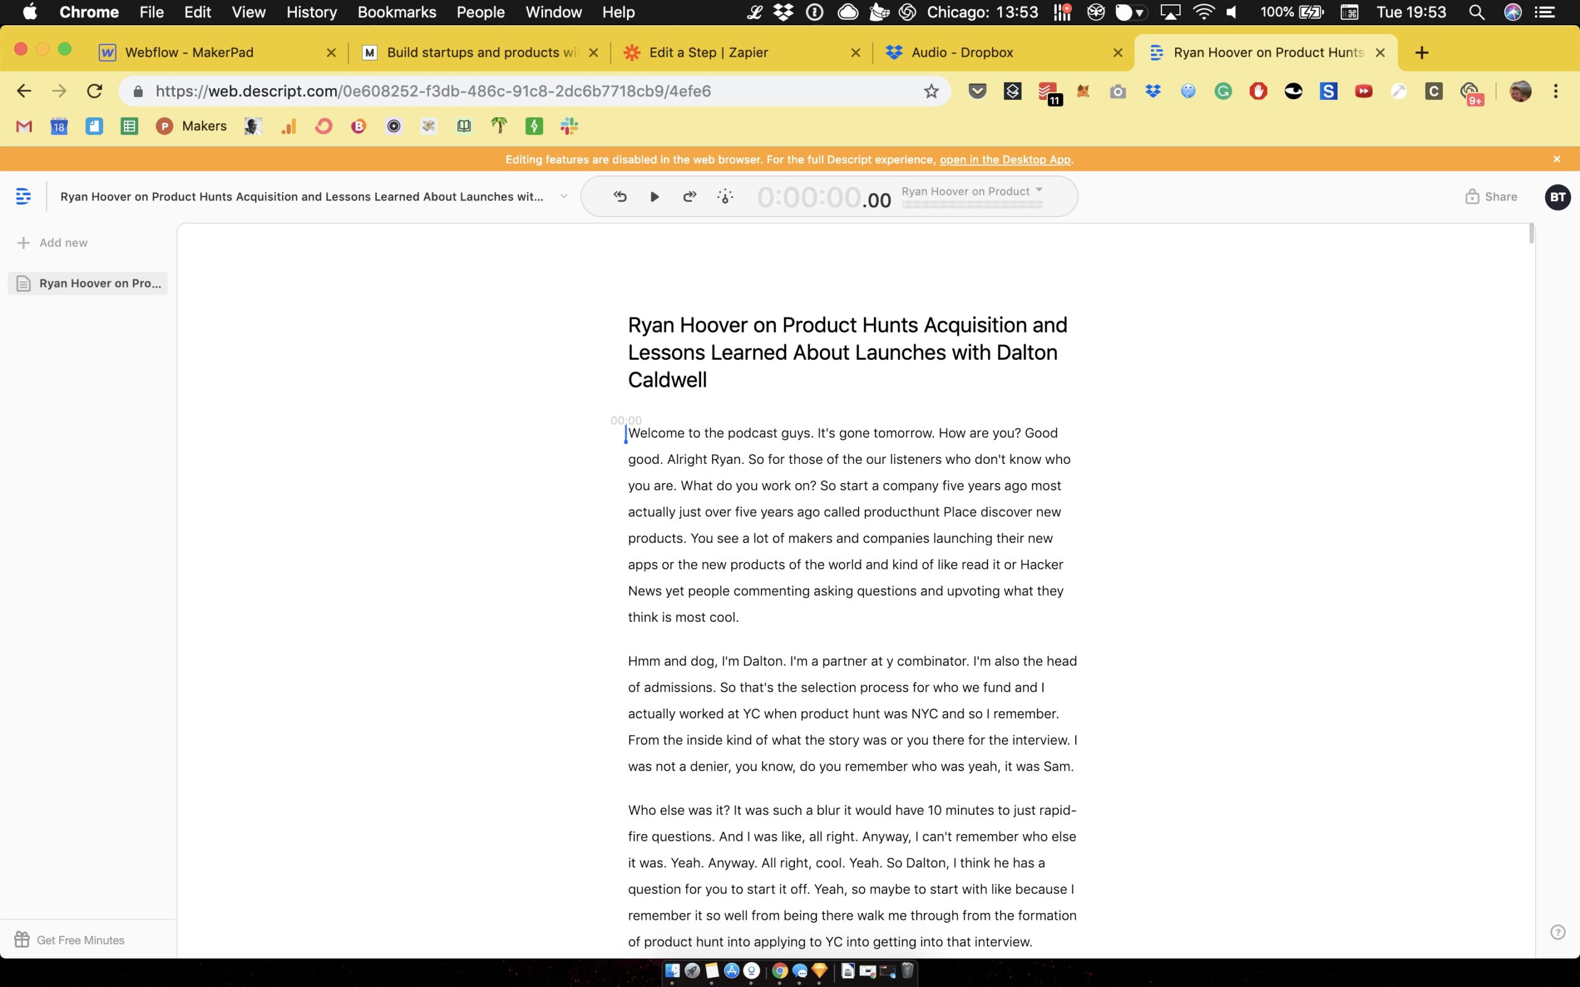Open red fast-forward video speed extension
The width and height of the screenshot is (1580, 987).
click(x=1363, y=91)
